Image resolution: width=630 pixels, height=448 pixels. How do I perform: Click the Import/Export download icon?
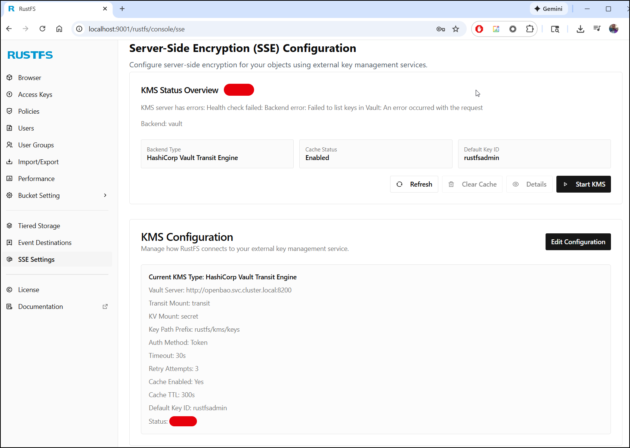[10, 162]
